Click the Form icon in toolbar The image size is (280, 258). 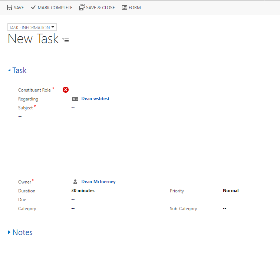[x=125, y=7]
